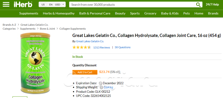Click the 0.64 kg shipping weight link
This screenshot has height=98, width=223.
(x=108, y=88)
